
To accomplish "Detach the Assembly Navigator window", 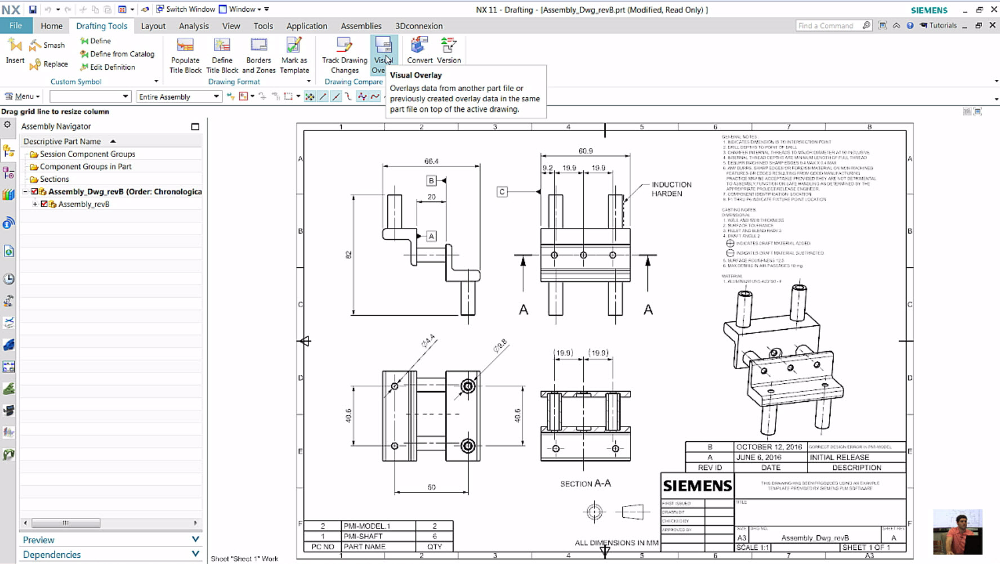I will point(194,126).
